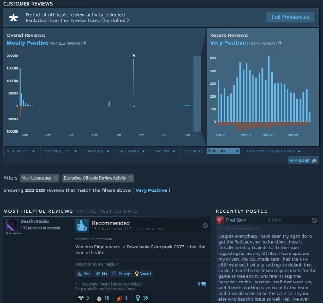
Task: Click the first January bar on overall graph
Action: pyautogui.click(x=20, y=87)
